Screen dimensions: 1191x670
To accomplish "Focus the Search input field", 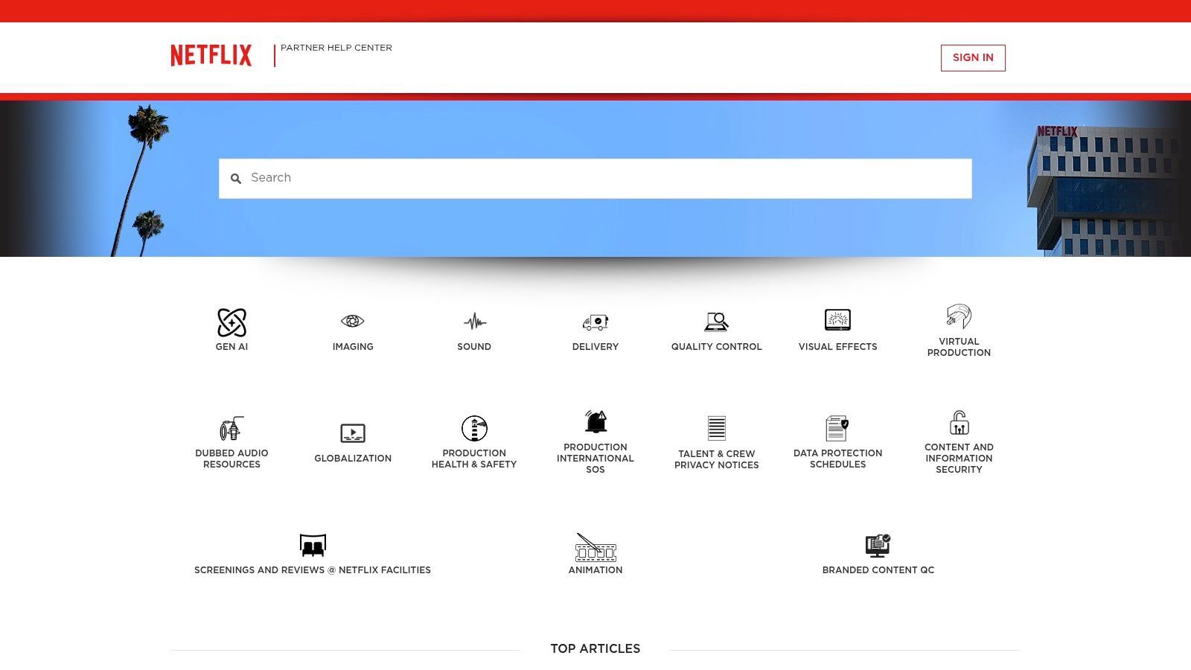I will (x=595, y=179).
